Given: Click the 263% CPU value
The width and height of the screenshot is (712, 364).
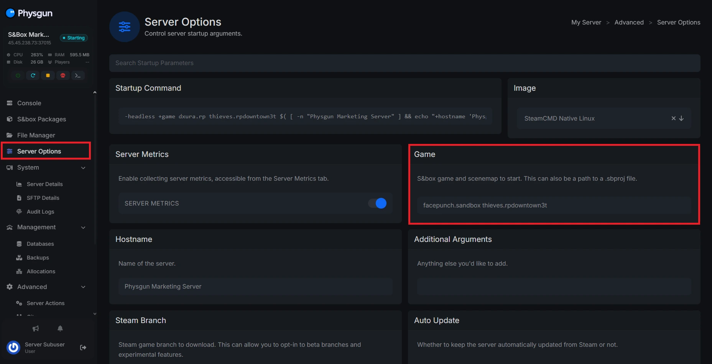Looking at the screenshot, I should [x=37, y=55].
